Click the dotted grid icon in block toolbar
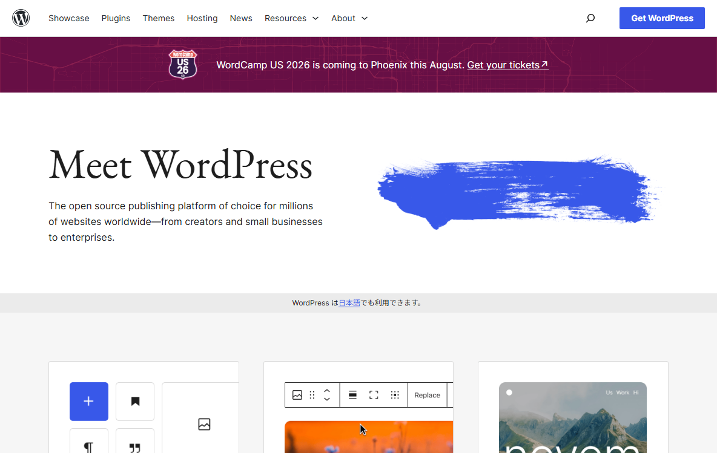This screenshot has height=453, width=717. pyautogui.click(x=395, y=395)
